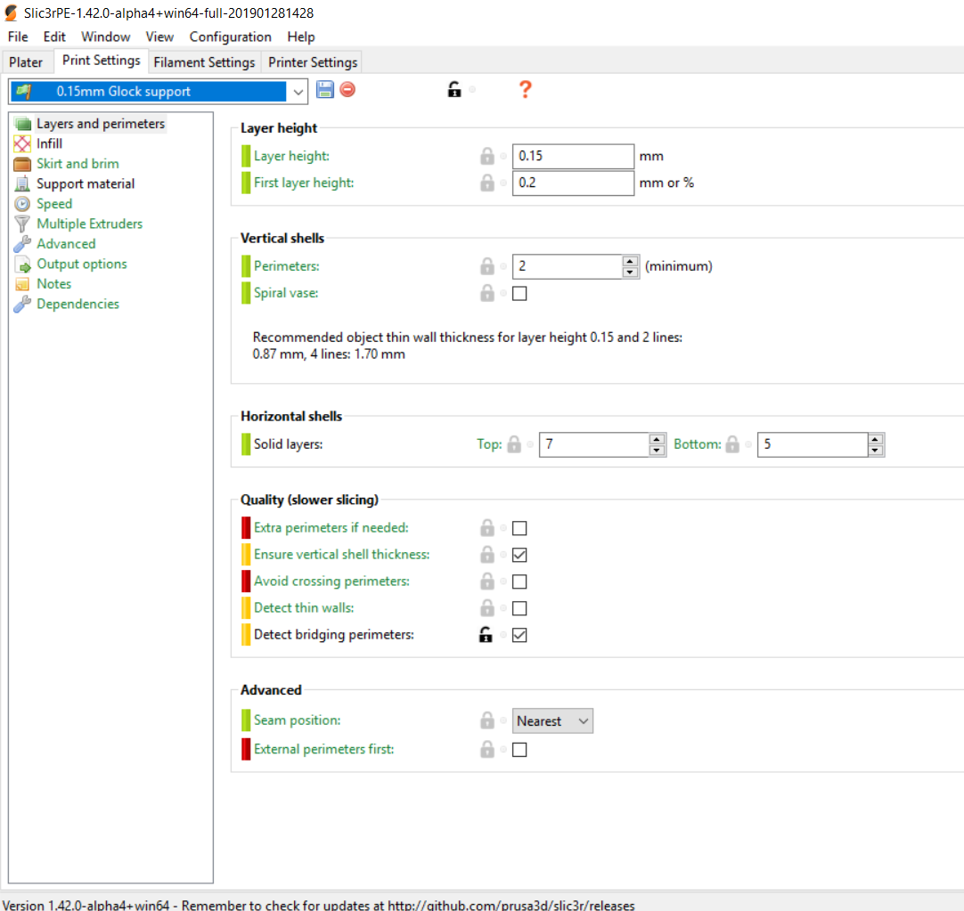Click the Top solid layers label link
The image size is (964, 911).
point(489,444)
